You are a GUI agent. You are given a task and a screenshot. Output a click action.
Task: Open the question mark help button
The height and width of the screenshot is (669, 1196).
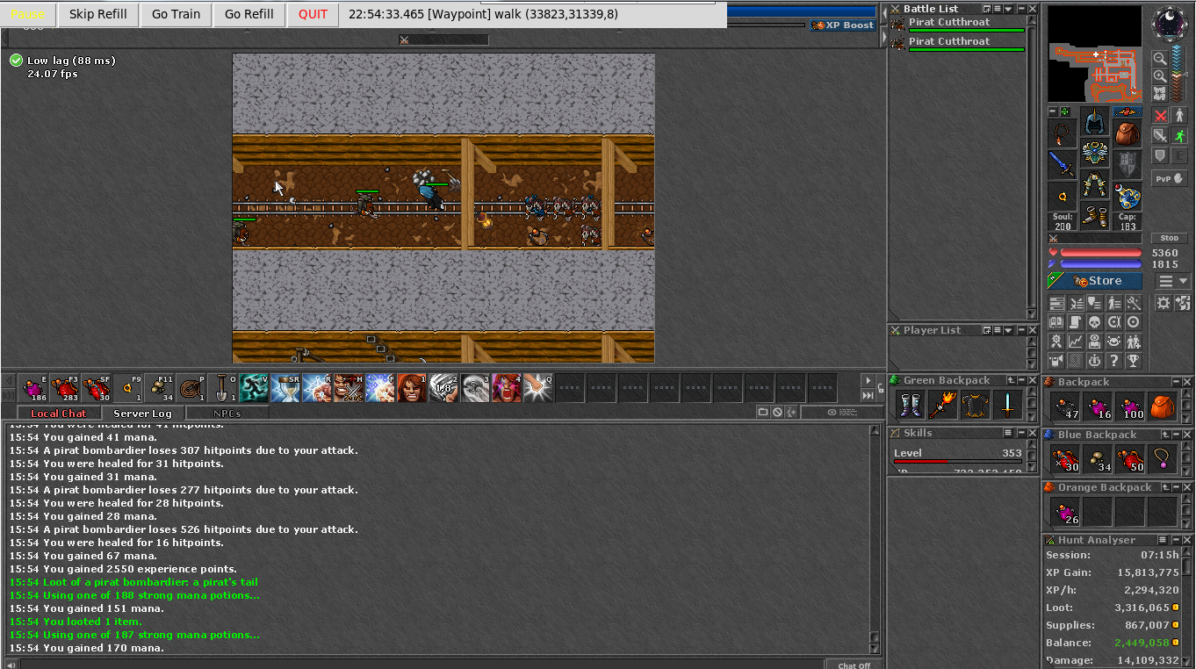[x=1114, y=360]
